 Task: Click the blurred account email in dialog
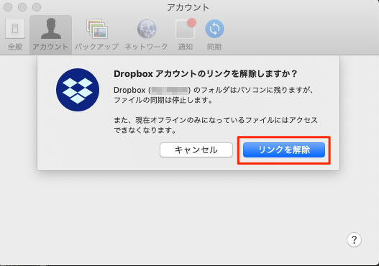click(x=170, y=90)
